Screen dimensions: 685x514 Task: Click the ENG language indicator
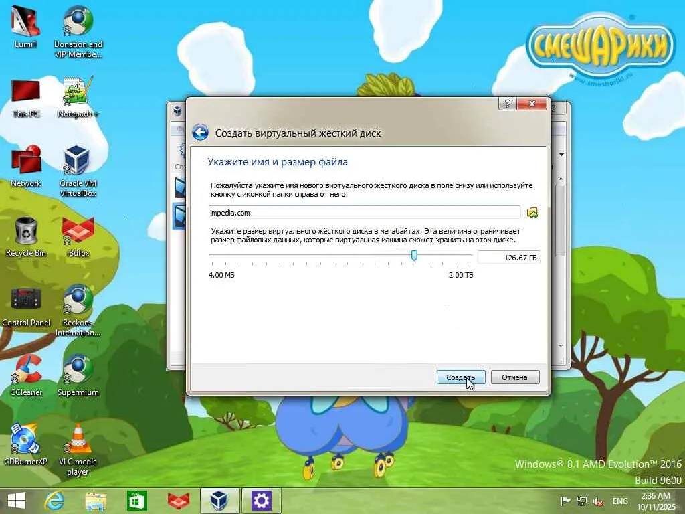click(620, 501)
